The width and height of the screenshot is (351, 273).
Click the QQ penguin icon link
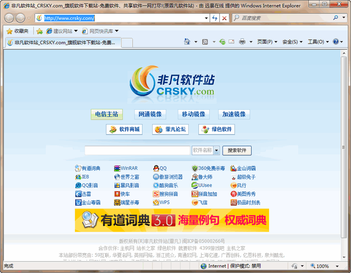156,168
